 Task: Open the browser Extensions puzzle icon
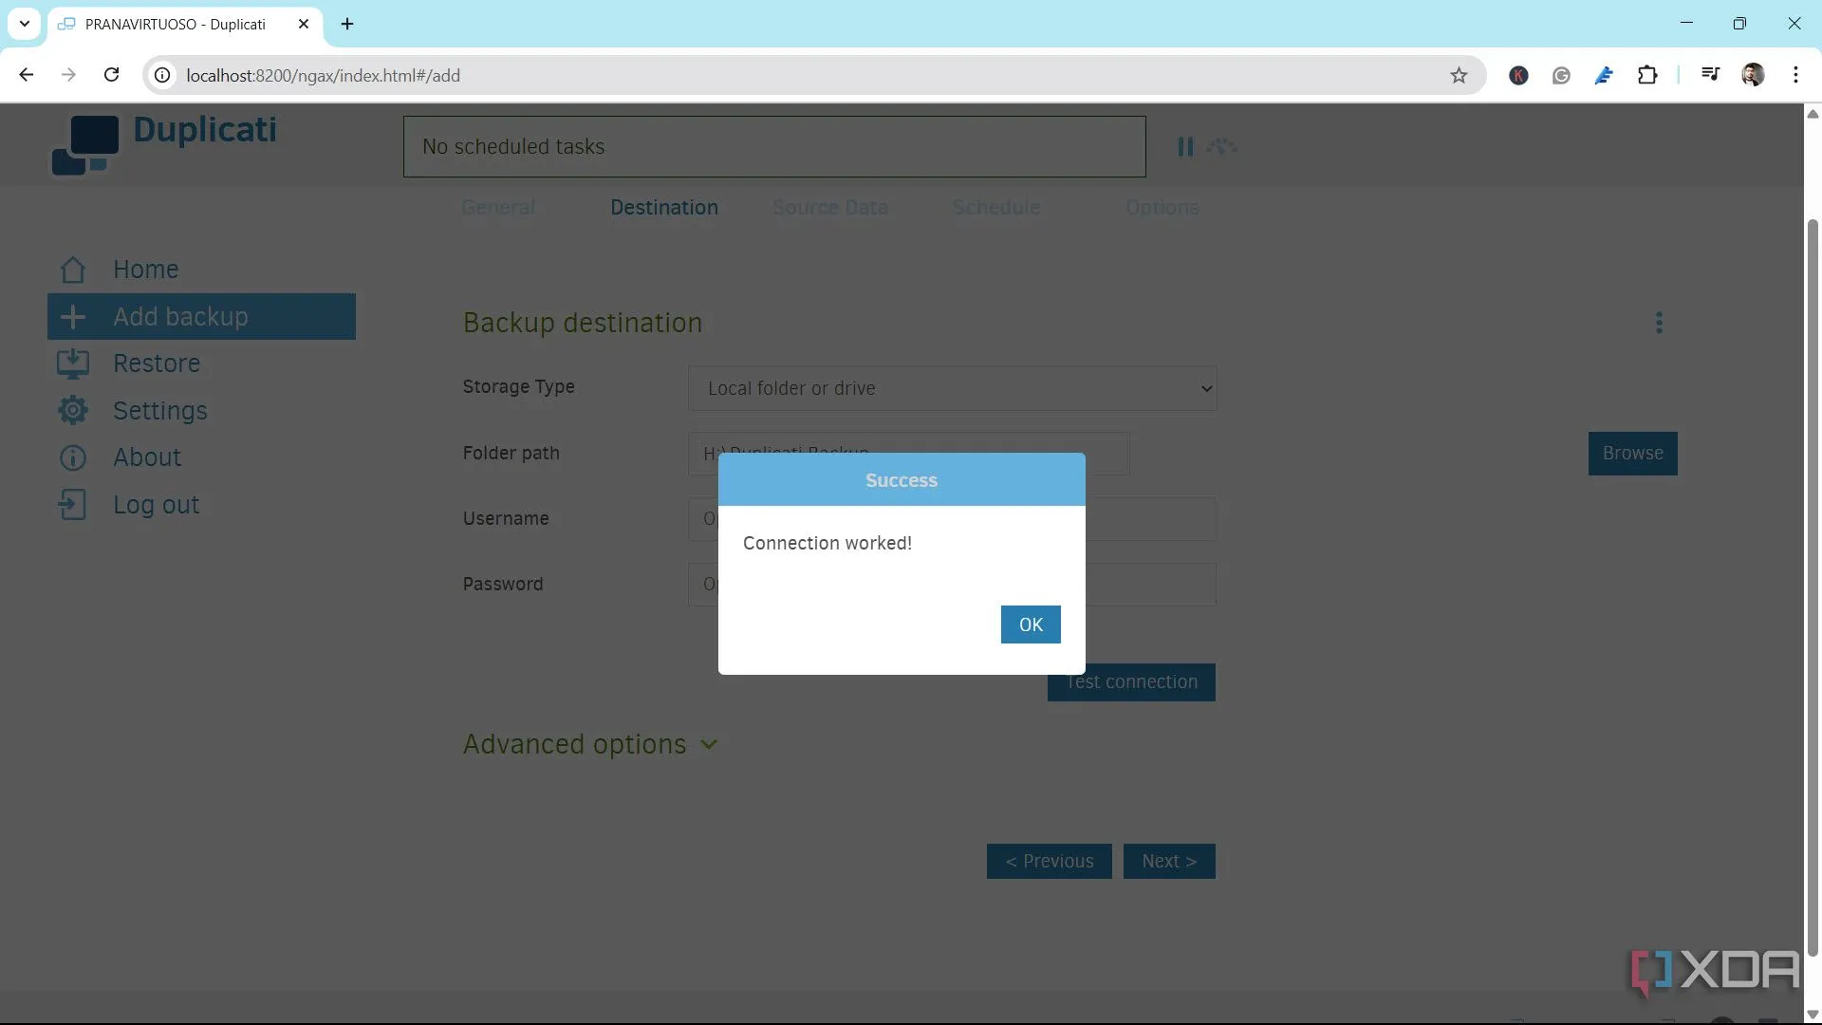tap(1647, 76)
